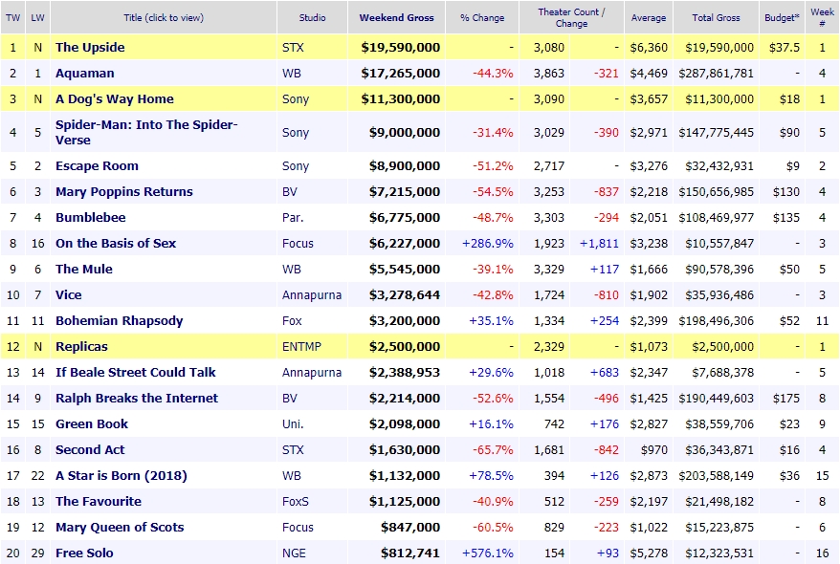The height and width of the screenshot is (564, 840).
Task: Select theater change +1,811
Action: click(x=599, y=243)
